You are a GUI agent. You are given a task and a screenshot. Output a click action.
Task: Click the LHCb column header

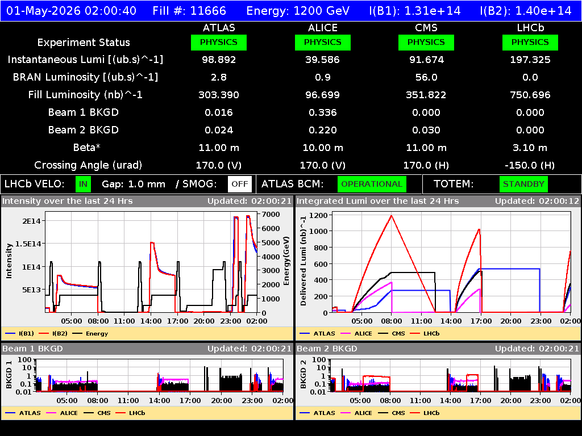point(530,28)
